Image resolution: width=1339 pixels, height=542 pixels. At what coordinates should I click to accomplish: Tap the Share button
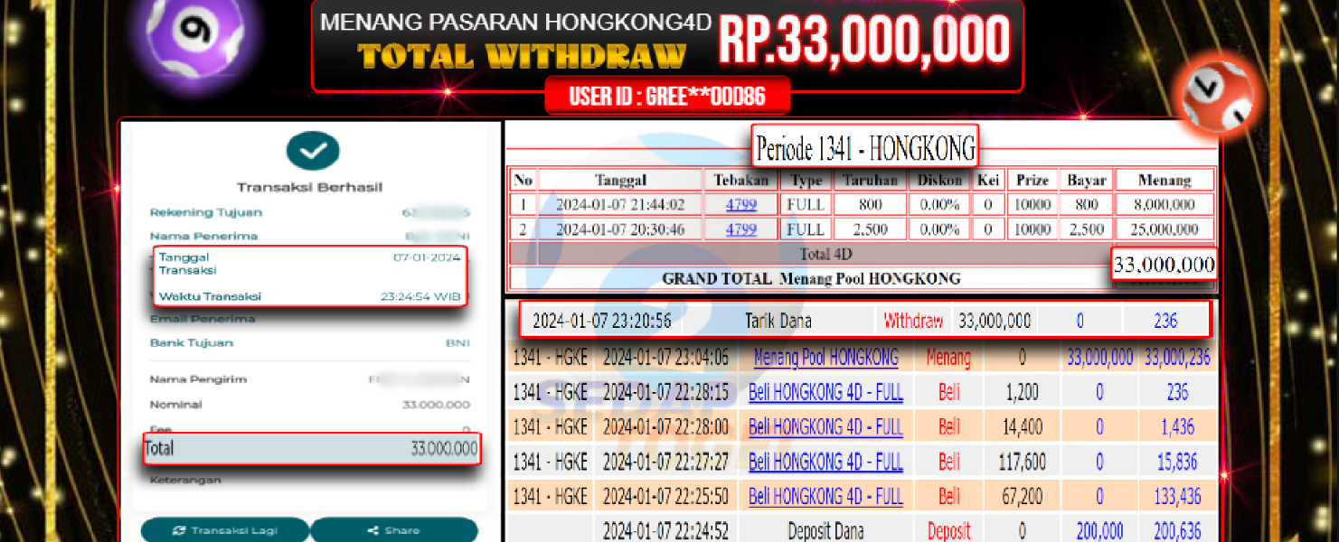pyautogui.click(x=394, y=530)
